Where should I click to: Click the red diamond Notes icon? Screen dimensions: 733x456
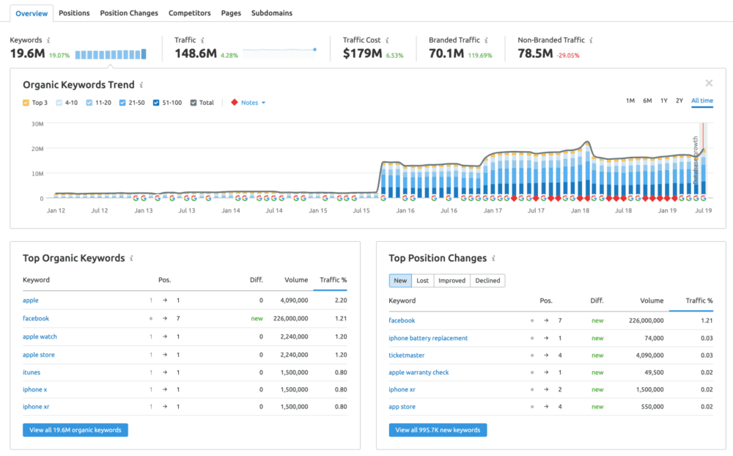coord(235,103)
